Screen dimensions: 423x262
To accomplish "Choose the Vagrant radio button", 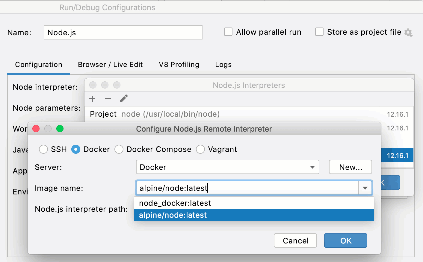I will click(x=200, y=149).
